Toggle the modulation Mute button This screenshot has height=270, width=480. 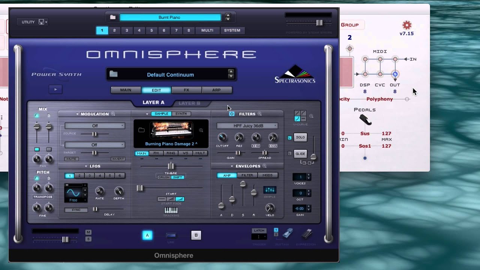click(71, 159)
